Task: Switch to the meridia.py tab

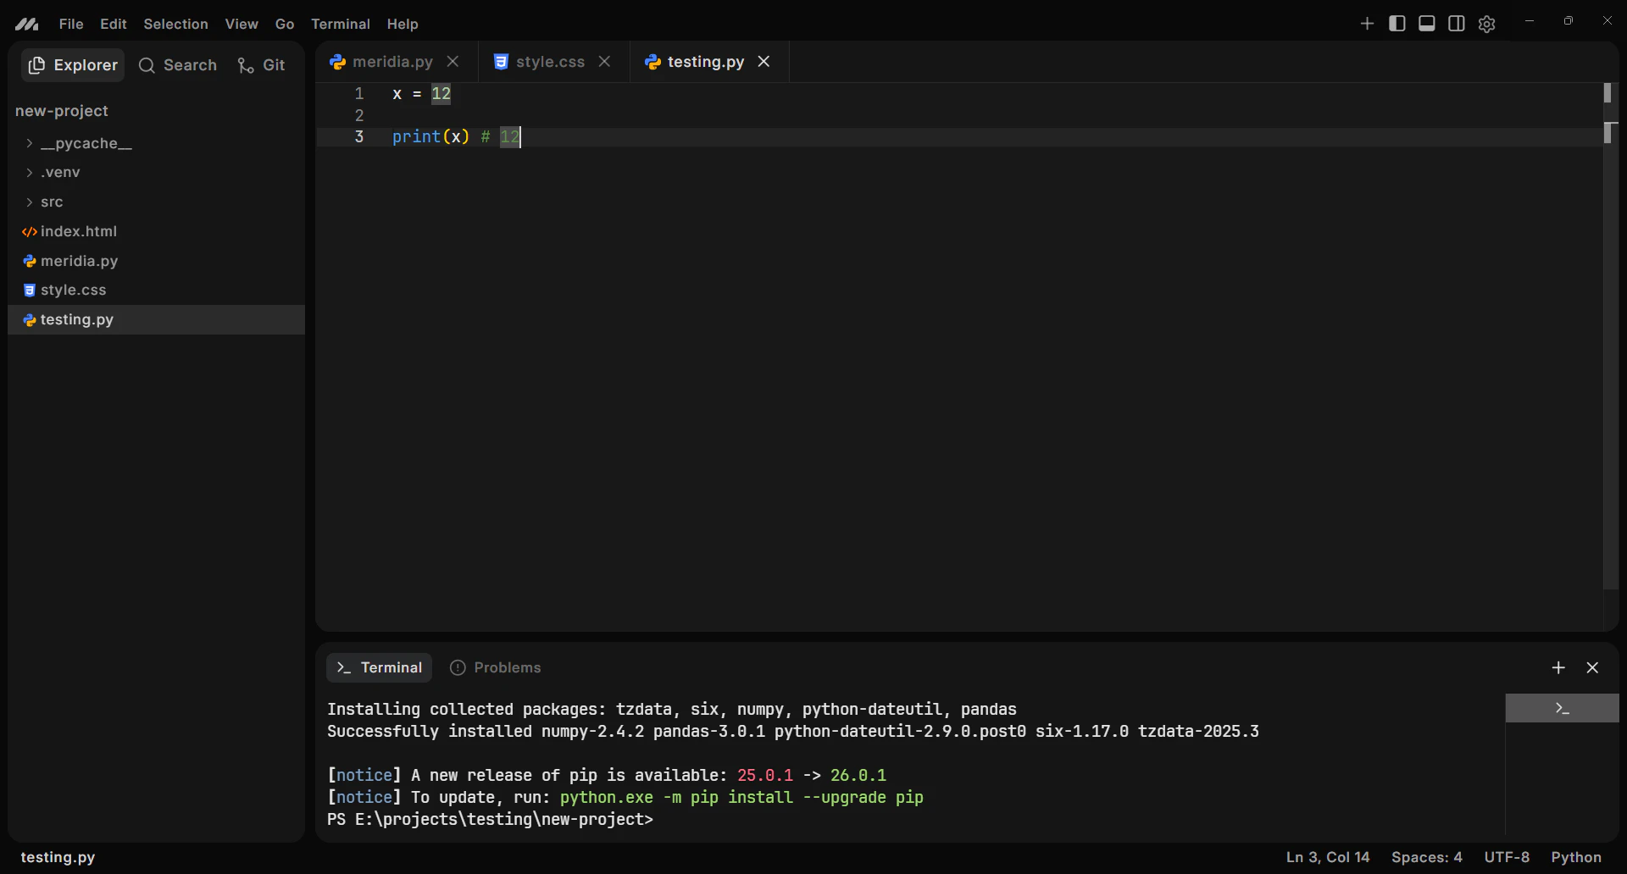Action: pos(391,62)
